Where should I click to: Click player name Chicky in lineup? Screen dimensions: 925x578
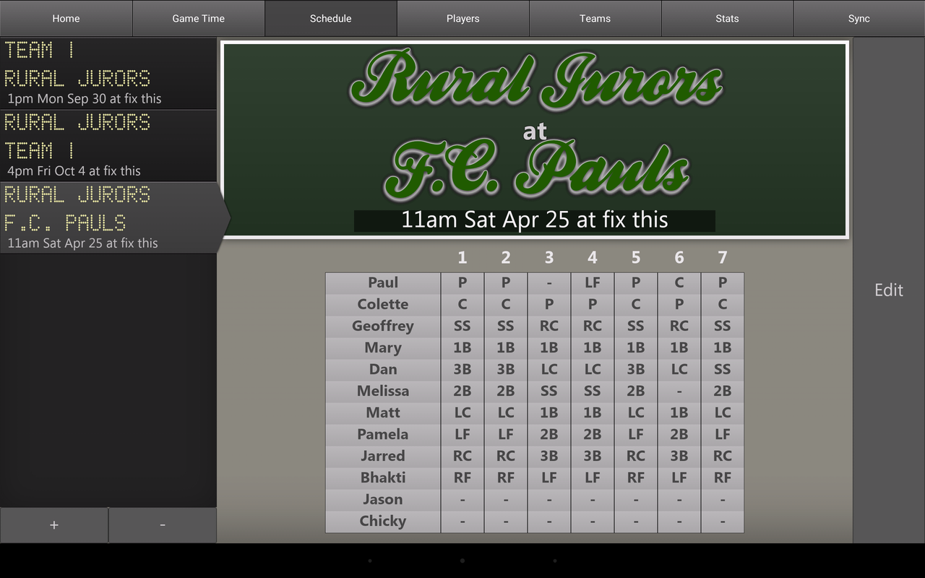point(383,522)
